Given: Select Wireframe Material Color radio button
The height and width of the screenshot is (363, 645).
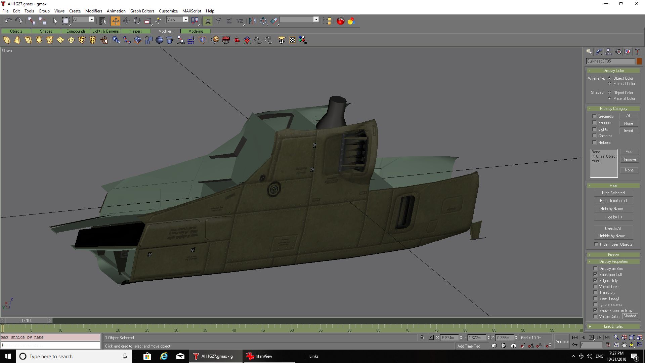Looking at the screenshot, I should (609, 84).
